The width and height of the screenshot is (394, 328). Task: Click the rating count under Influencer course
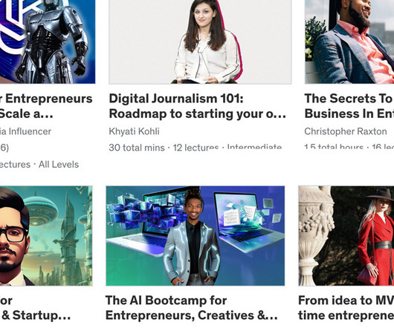[x=4, y=148]
